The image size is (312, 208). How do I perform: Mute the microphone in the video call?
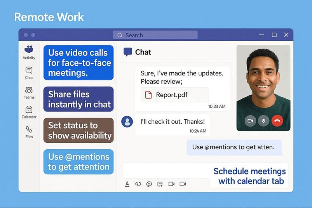tap(263, 121)
